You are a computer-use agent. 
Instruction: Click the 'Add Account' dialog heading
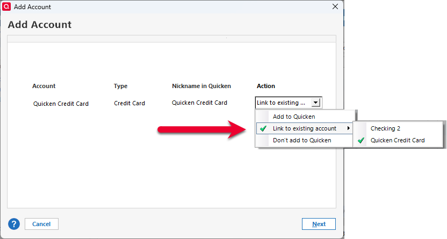[x=40, y=25]
